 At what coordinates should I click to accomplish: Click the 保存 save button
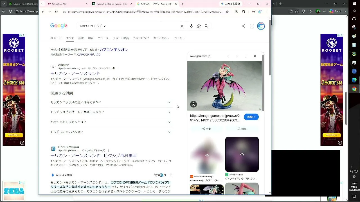[242, 129]
